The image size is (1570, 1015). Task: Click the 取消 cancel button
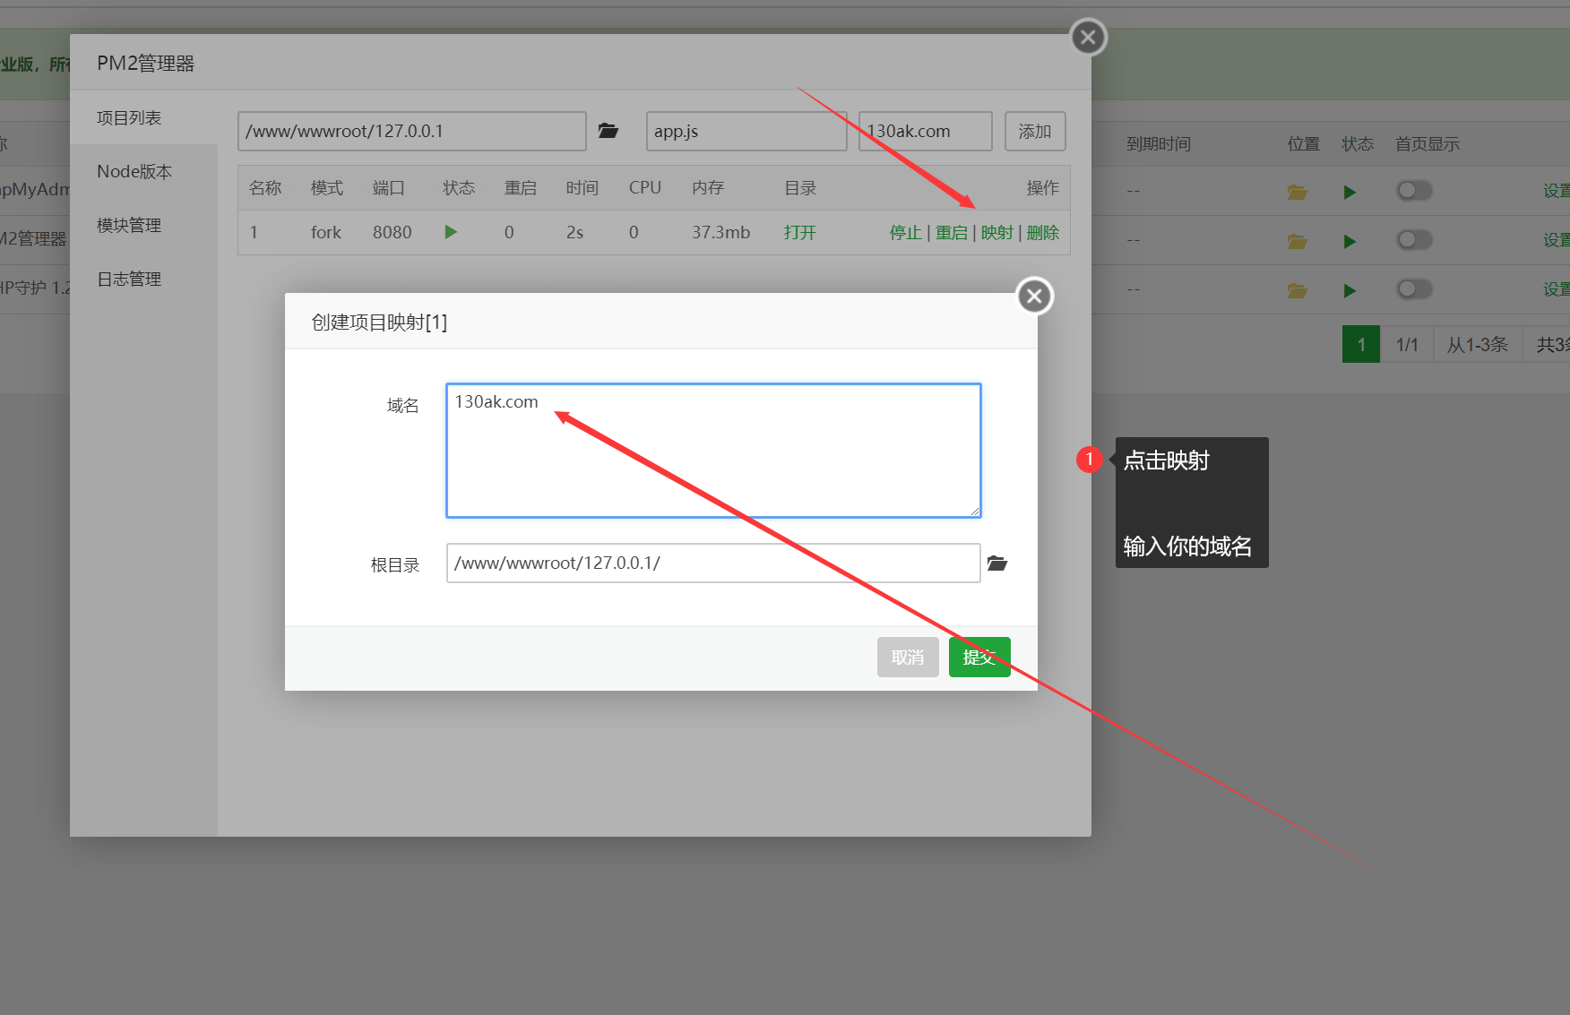coord(907,657)
